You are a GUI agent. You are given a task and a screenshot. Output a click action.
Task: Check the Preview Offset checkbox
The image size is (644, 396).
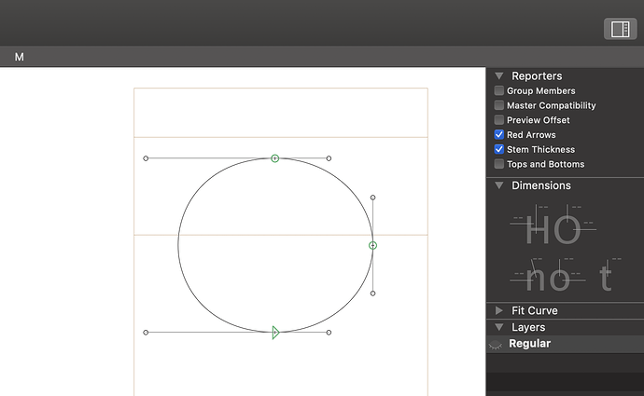(499, 120)
